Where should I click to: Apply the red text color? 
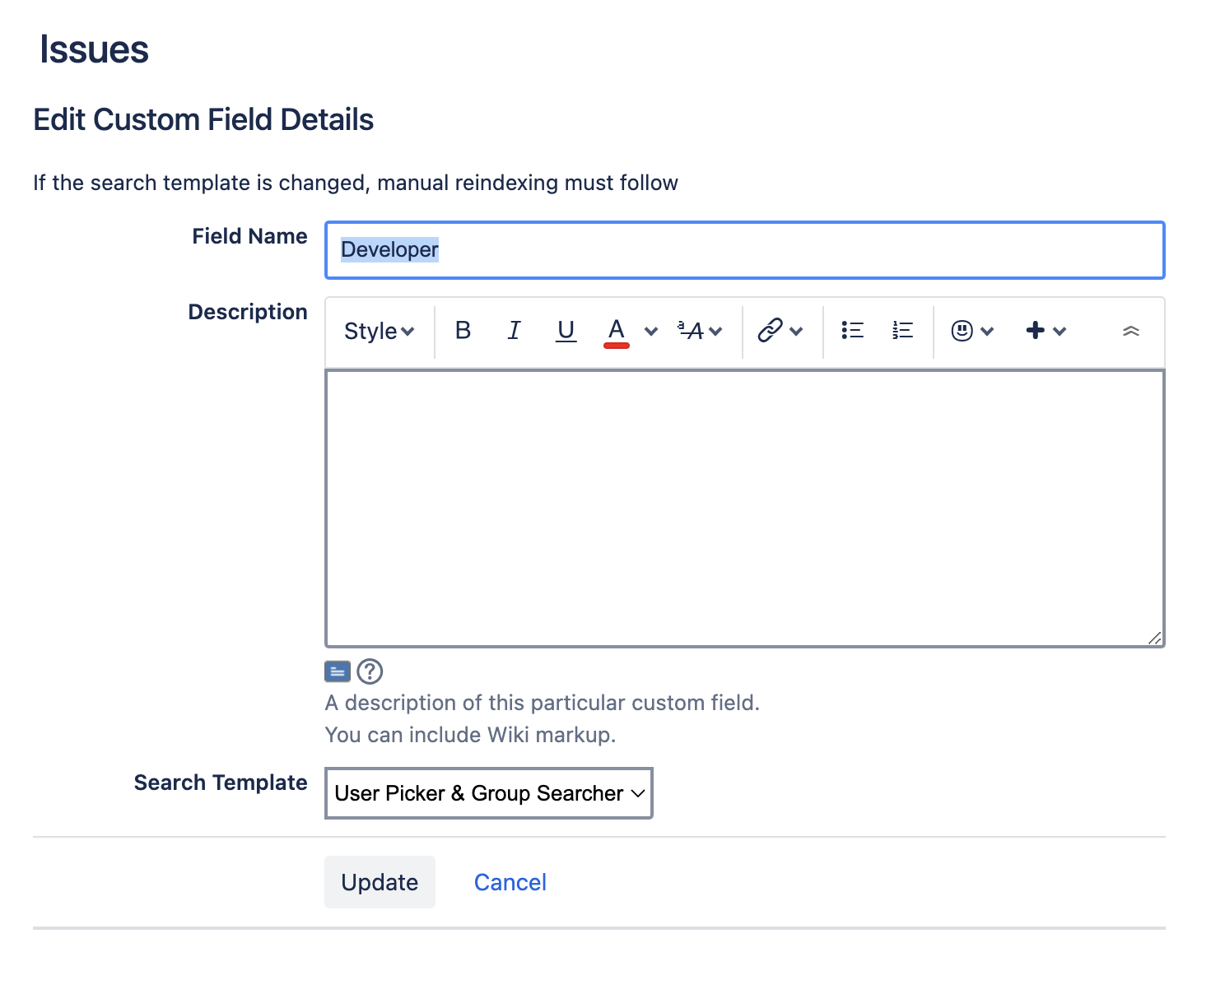click(x=617, y=331)
